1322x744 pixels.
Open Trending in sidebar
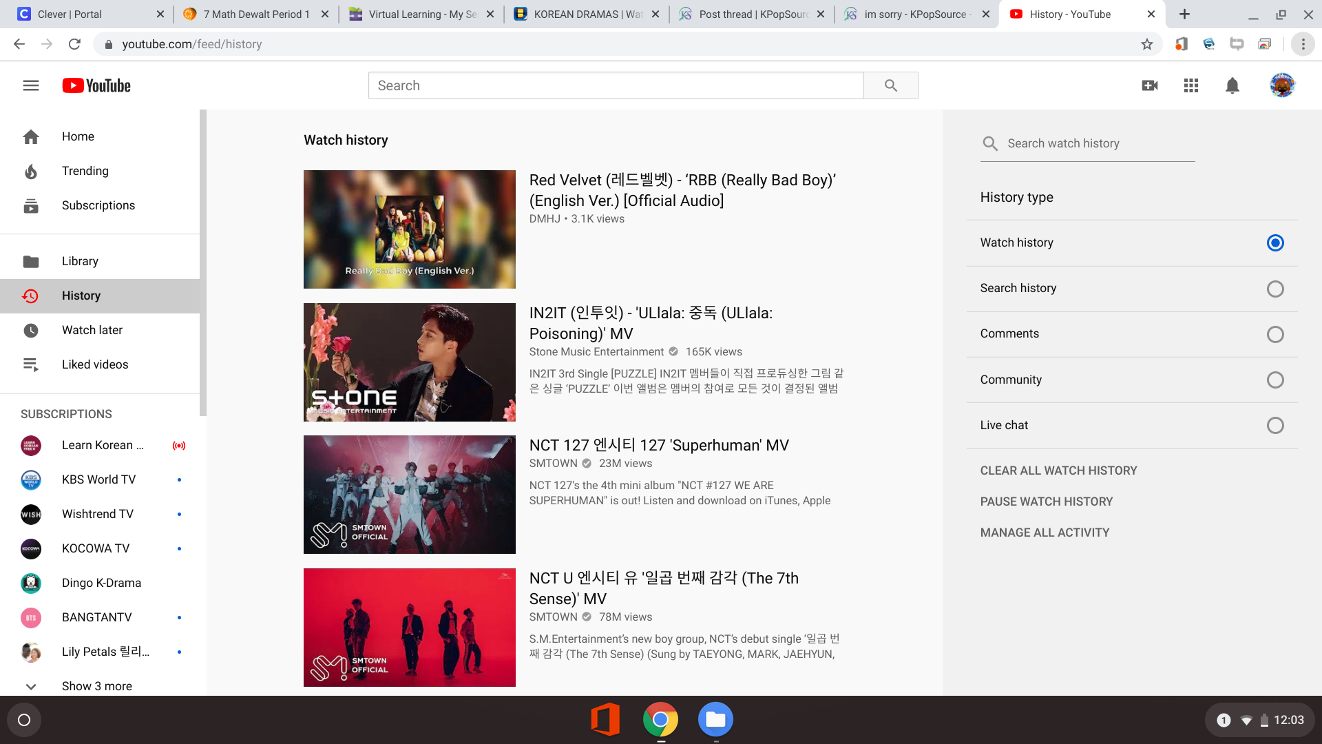click(x=100, y=171)
